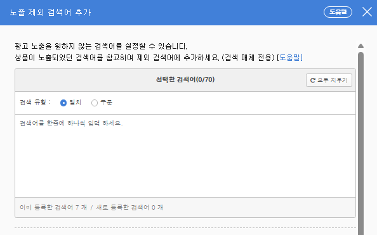Click the 일치 radio label text

(x=76, y=103)
